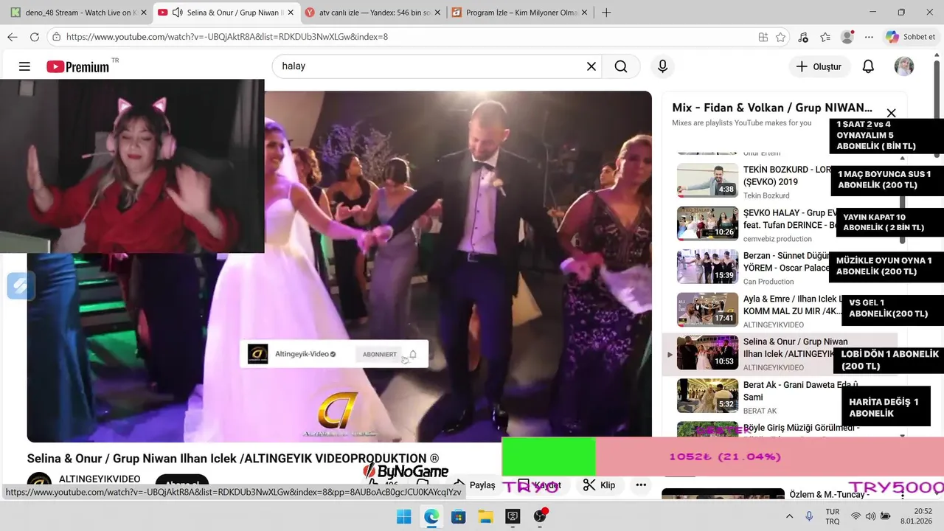Open the taskbar volume speaker icon
Image resolution: width=944 pixels, height=531 pixels.
click(x=870, y=516)
